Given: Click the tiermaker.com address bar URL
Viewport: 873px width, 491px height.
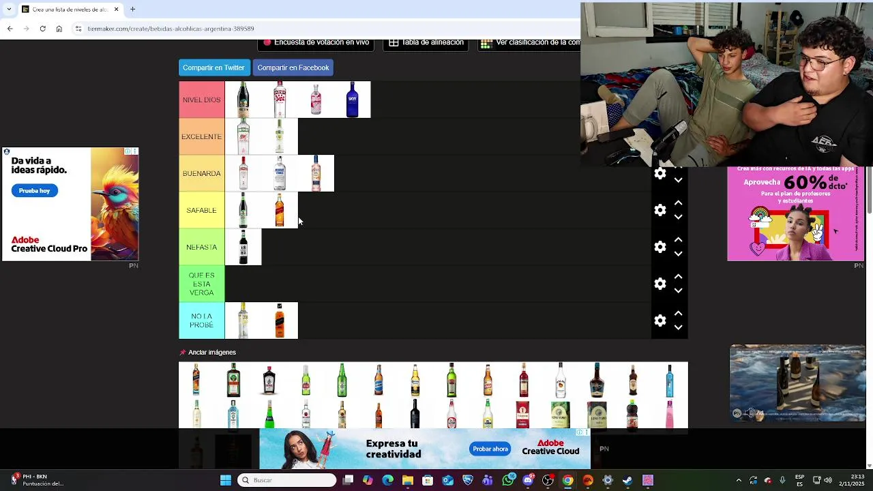Looking at the screenshot, I should tap(171, 29).
